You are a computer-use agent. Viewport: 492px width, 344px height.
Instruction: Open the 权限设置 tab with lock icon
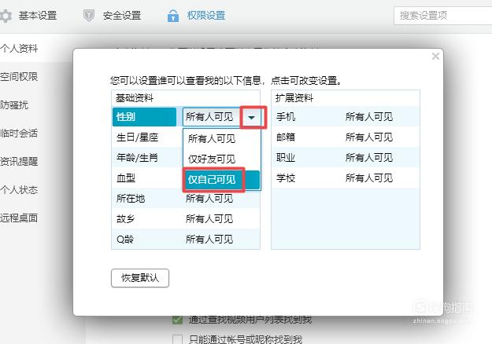pos(196,16)
